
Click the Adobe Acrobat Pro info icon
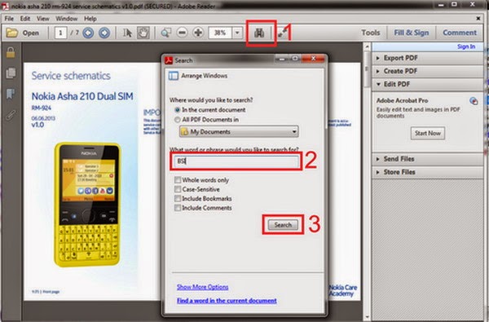click(x=474, y=101)
